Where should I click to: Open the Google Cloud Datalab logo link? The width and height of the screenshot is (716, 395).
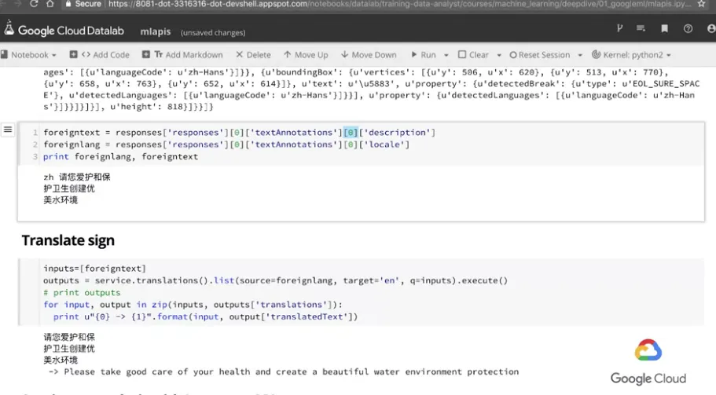(x=64, y=30)
